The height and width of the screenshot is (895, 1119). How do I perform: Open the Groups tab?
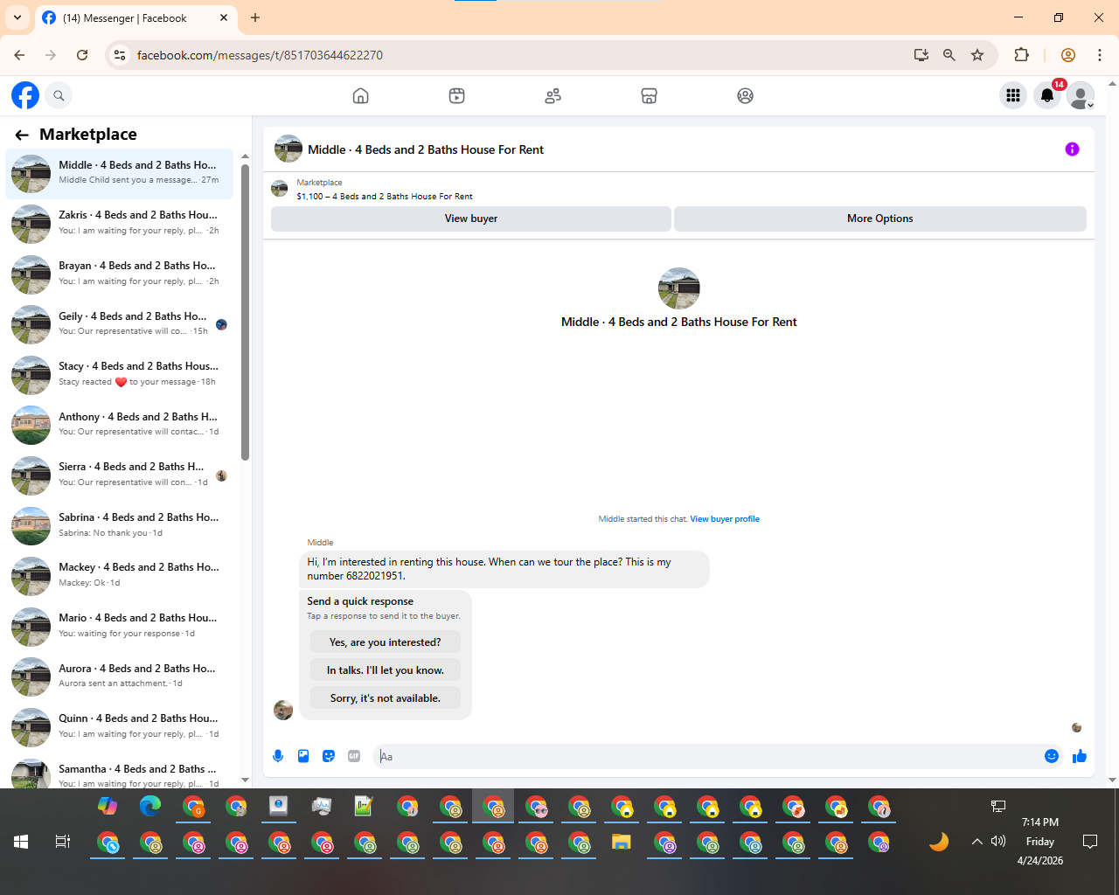[x=745, y=96]
